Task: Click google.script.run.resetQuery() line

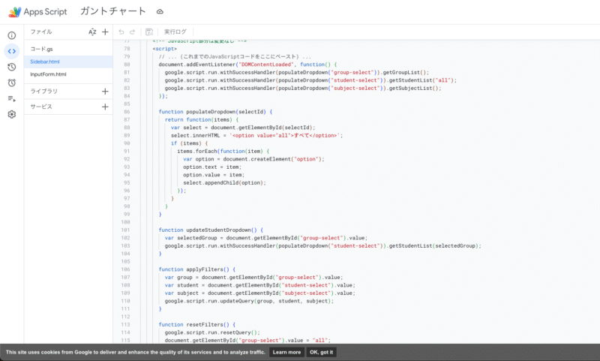Action: pyautogui.click(x=212, y=333)
